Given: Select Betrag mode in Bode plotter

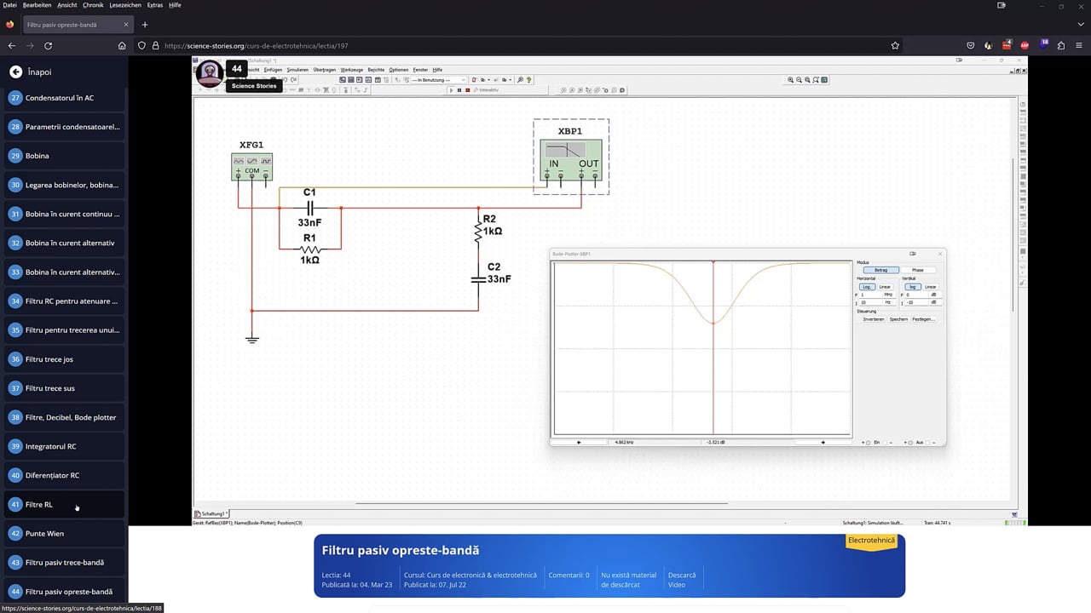Looking at the screenshot, I should coord(881,270).
